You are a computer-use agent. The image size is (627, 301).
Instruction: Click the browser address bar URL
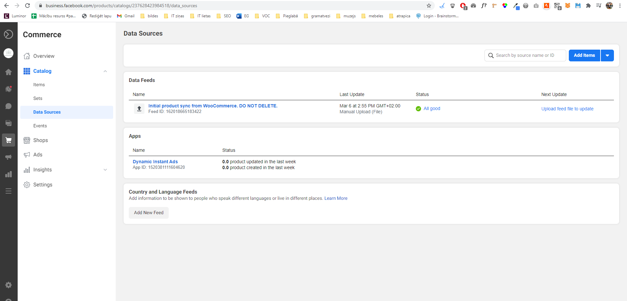click(x=121, y=6)
